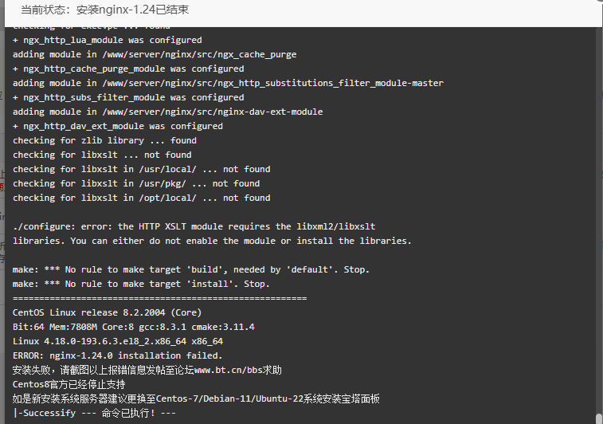Click the log scrollbar thumb at the bottom
Viewport: 603px width, 424px height.
click(599, 418)
